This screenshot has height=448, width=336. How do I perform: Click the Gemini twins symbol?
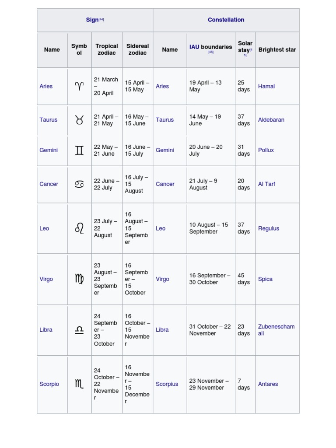click(x=79, y=150)
